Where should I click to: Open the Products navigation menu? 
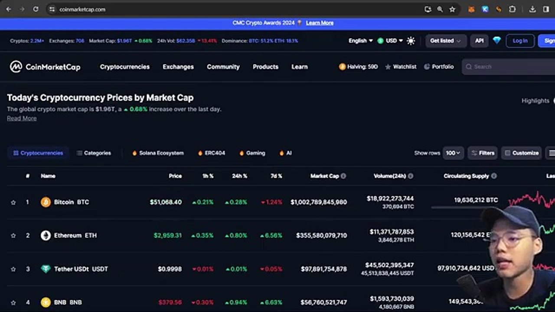pos(265,67)
